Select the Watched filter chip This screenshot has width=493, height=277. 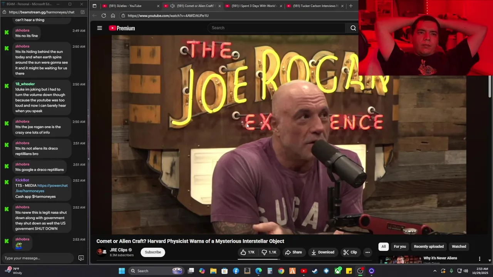[459, 247]
